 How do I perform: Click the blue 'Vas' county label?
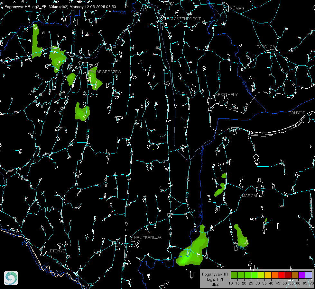point(123,13)
